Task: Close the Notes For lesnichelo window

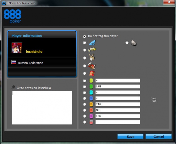Action: tap(169, 2)
